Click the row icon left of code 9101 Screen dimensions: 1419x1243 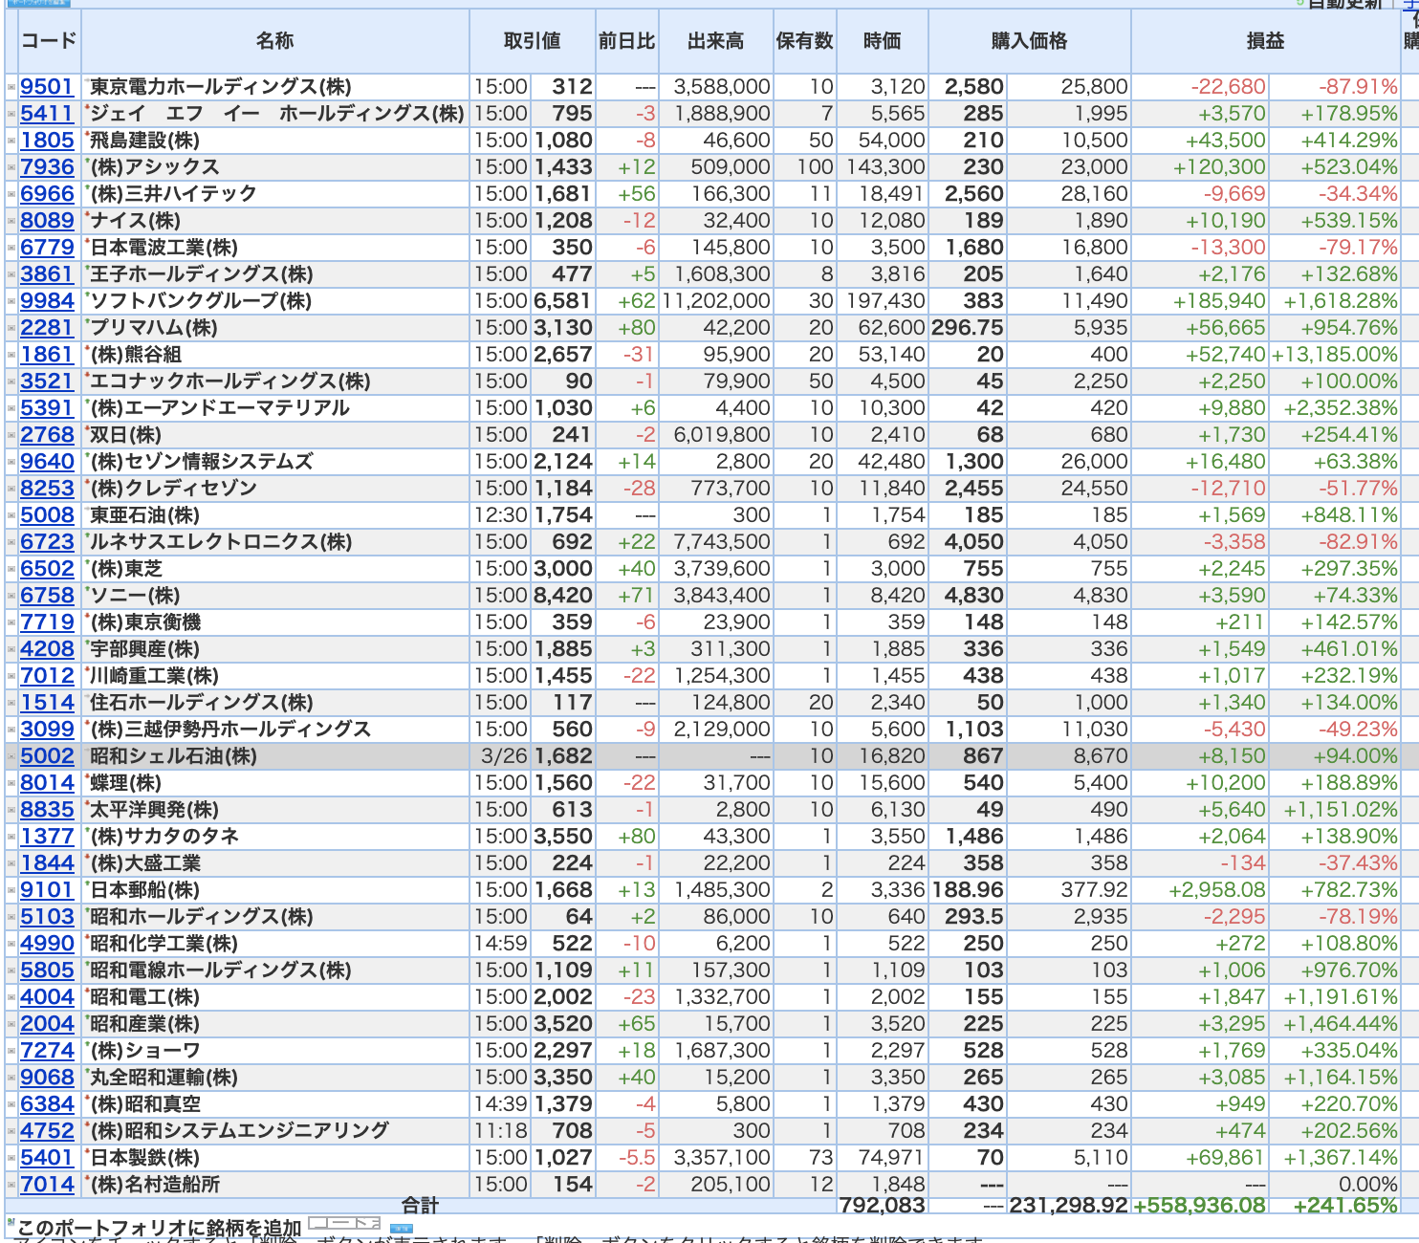pos(11,890)
